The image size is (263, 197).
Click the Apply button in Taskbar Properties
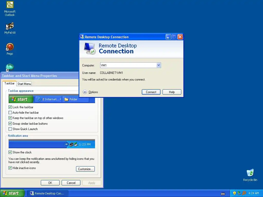[x=92, y=183]
